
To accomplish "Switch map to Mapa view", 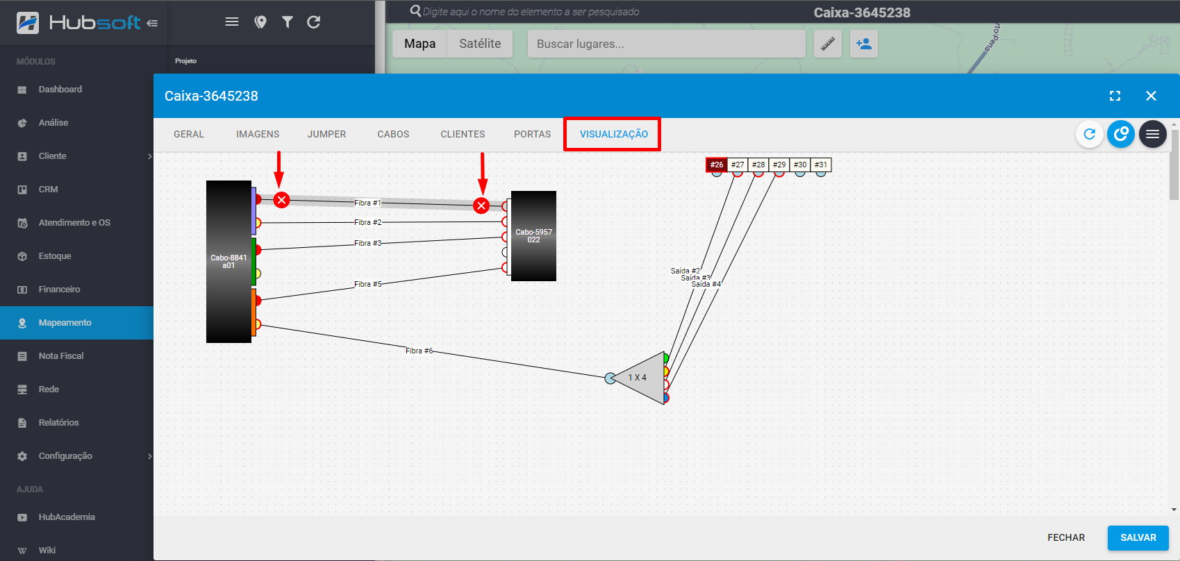I will point(419,44).
